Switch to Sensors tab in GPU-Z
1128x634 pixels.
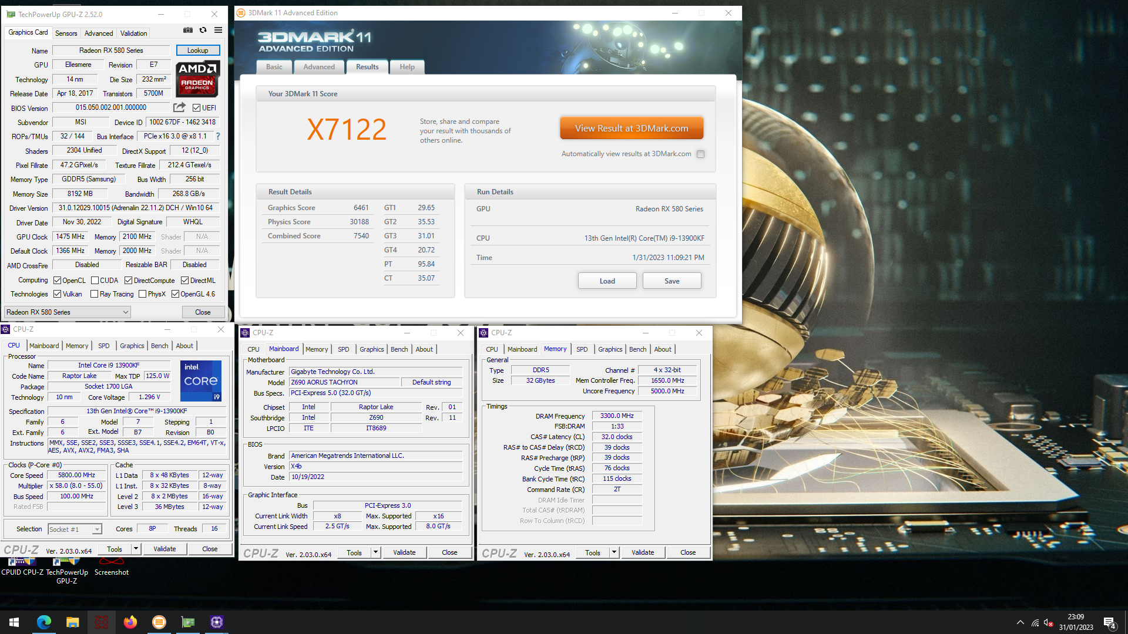(x=66, y=33)
